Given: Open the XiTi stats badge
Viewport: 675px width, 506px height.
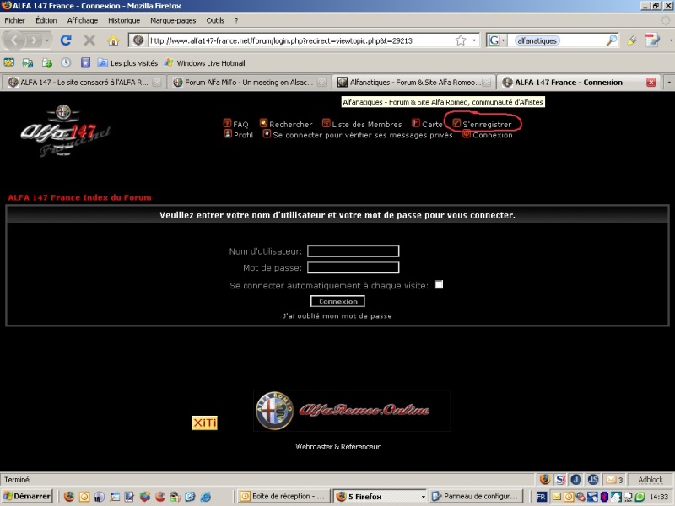Looking at the screenshot, I should tap(204, 423).
